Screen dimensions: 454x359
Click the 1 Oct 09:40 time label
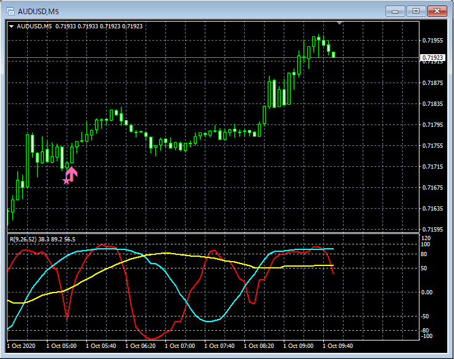pos(337,346)
